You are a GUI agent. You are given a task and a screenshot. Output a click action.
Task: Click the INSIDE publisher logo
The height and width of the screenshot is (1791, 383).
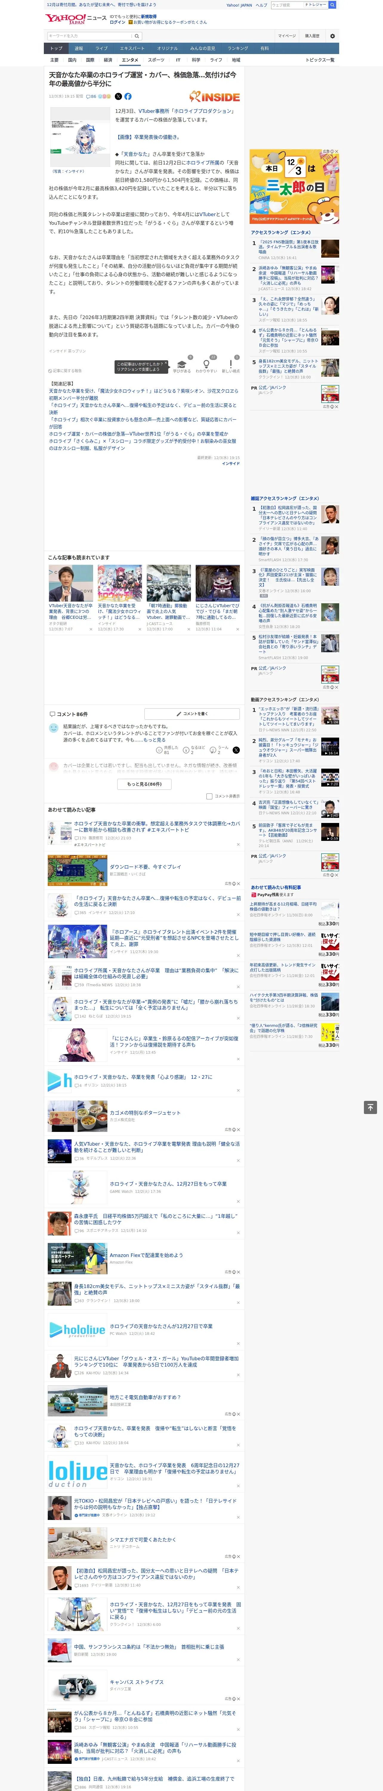point(215,97)
